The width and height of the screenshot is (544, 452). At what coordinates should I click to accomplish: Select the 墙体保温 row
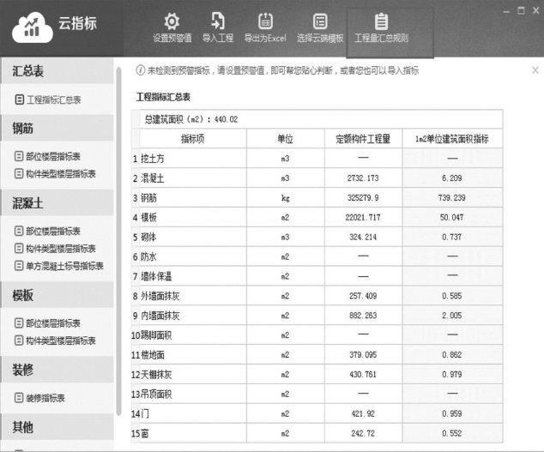coord(317,276)
